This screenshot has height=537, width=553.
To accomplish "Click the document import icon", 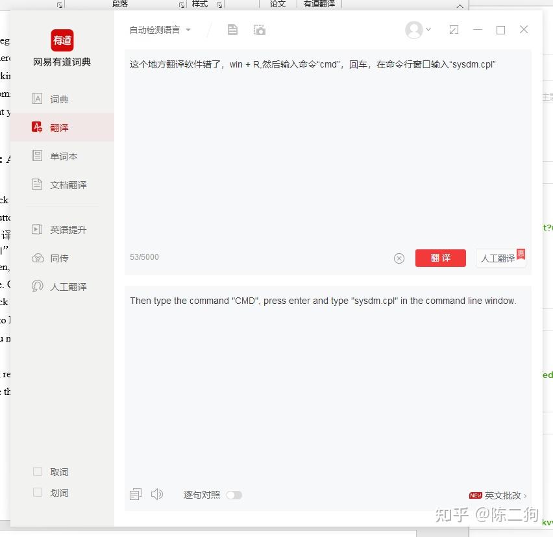I will (x=232, y=30).
